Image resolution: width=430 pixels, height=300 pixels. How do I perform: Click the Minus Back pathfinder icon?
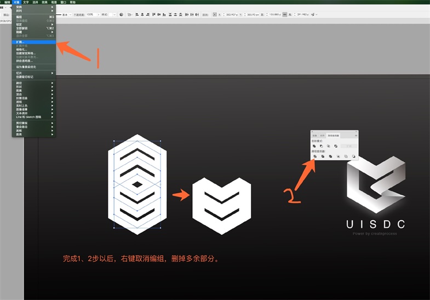click(x=354, y=157)
